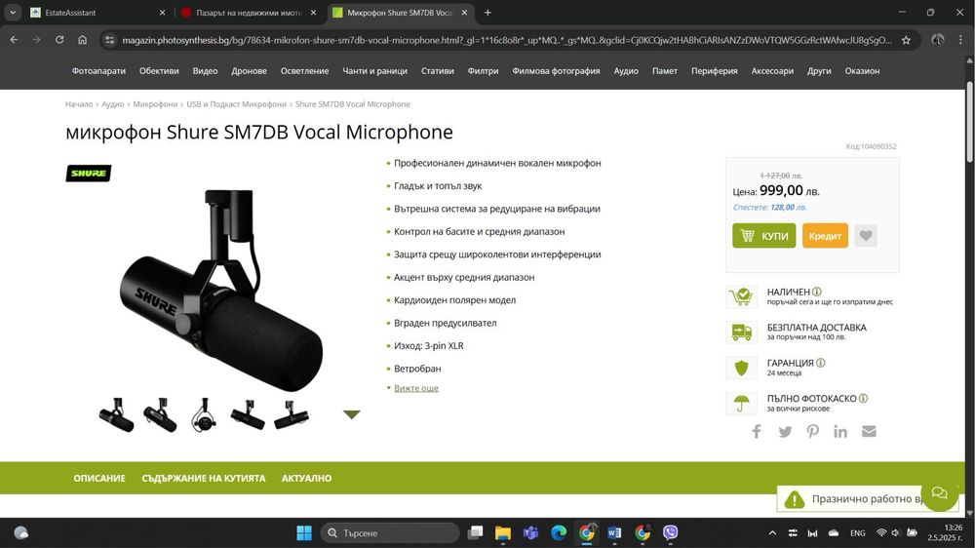The image size is (975, 548).
Task: Bookmark this page with star icon
Action: pyautogui.click(x=906, y=40)
